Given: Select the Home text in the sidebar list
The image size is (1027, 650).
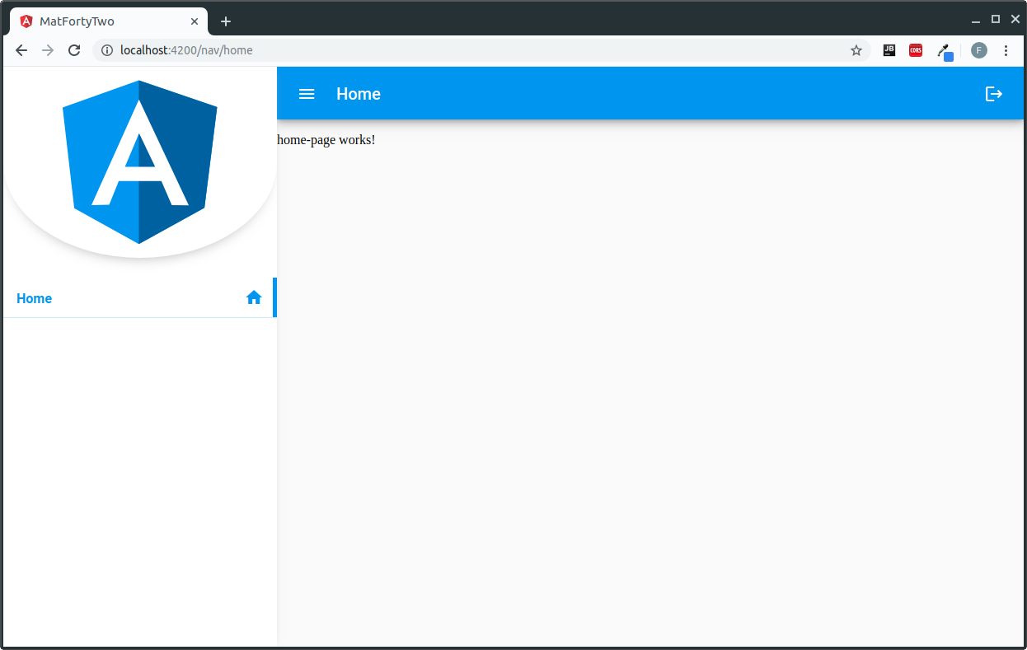Looking at the screenshot, I should [34, 298].
